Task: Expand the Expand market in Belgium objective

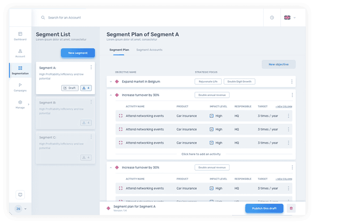Action: tap(111, 82)
